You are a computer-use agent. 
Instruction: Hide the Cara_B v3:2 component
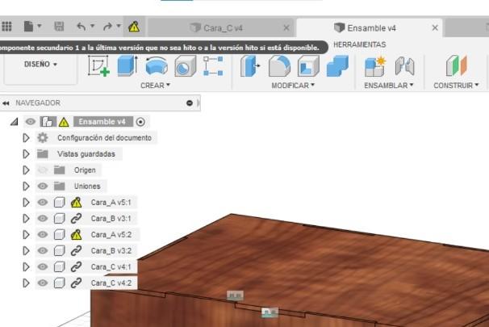tap(43, 250)
